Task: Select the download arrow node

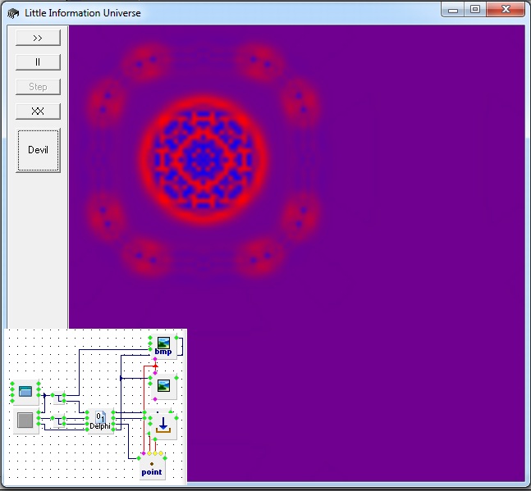Action: [x=163, y=425]
